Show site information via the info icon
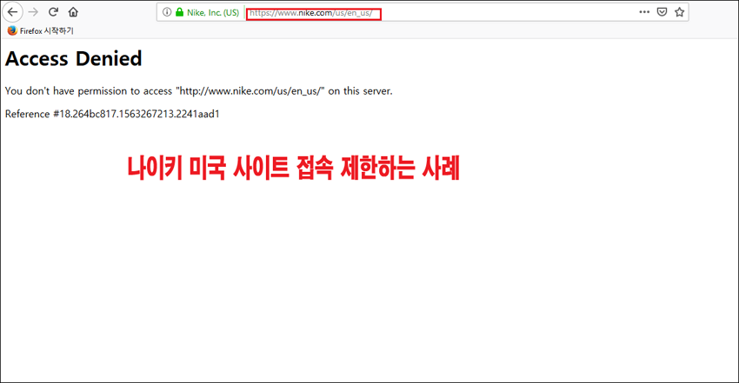The width and height of the screenshot is (739, 383). coord(167,12)
